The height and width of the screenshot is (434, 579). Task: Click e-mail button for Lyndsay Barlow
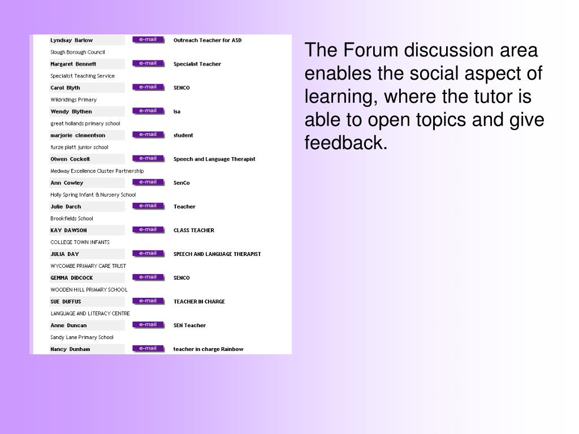[x=148, y=40]
